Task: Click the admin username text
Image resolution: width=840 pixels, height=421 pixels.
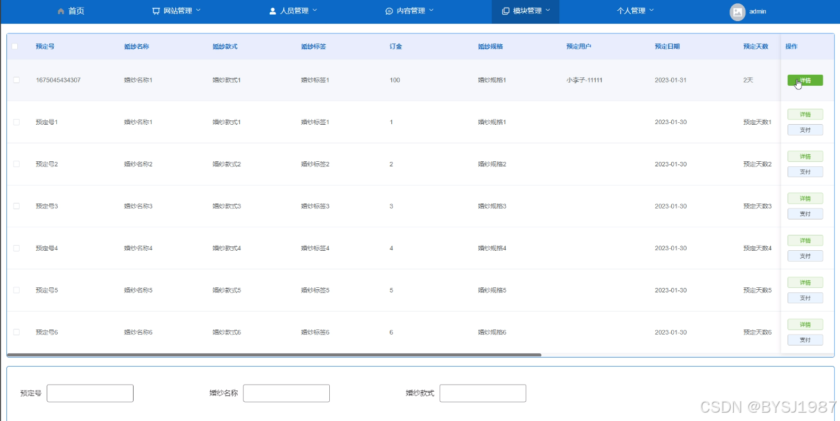Action: pos(758,12)
